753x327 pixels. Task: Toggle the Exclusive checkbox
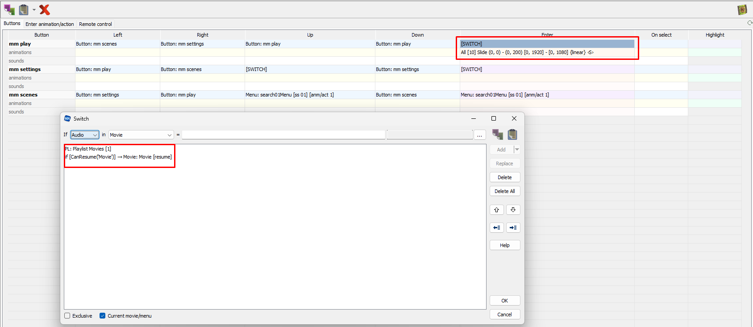pyautogui.click(x=67, y=316)
